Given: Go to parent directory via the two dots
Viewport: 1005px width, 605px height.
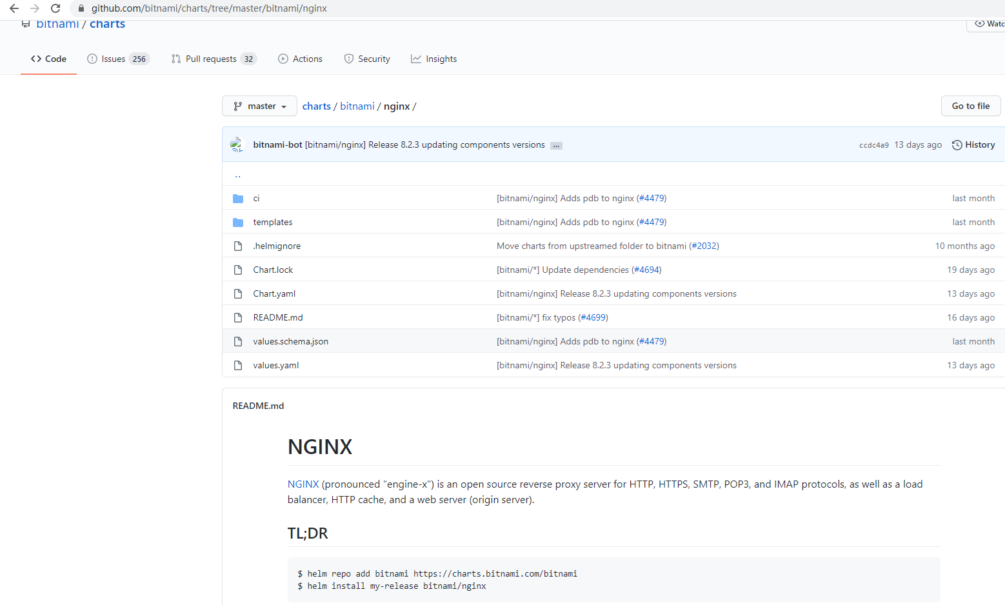Looking at the screenshot, I should coord(238,175).
